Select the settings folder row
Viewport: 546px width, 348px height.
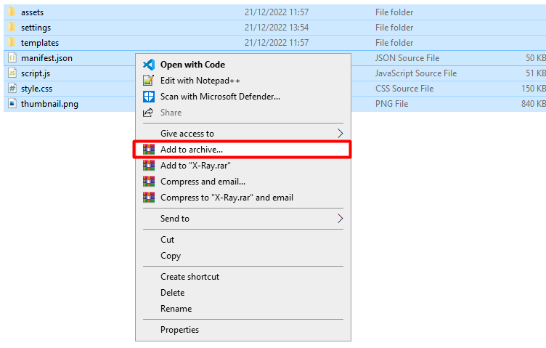pyautogui.click(x=36, y=28)
